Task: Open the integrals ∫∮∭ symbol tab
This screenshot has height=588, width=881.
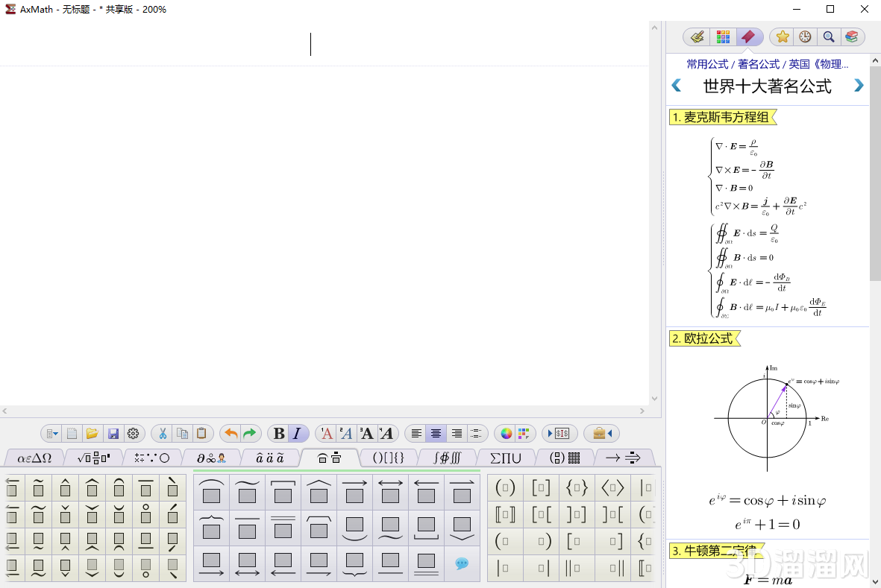Action: 446,458
